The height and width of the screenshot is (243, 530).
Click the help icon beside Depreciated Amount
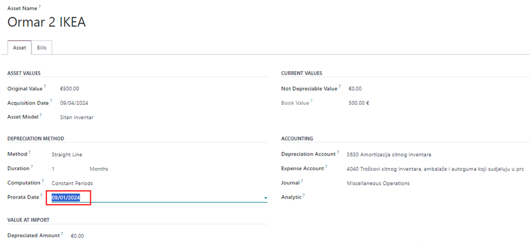pos(62,234)
